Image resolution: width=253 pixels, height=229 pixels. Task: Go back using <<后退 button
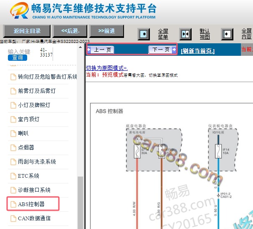click(70, 31)
